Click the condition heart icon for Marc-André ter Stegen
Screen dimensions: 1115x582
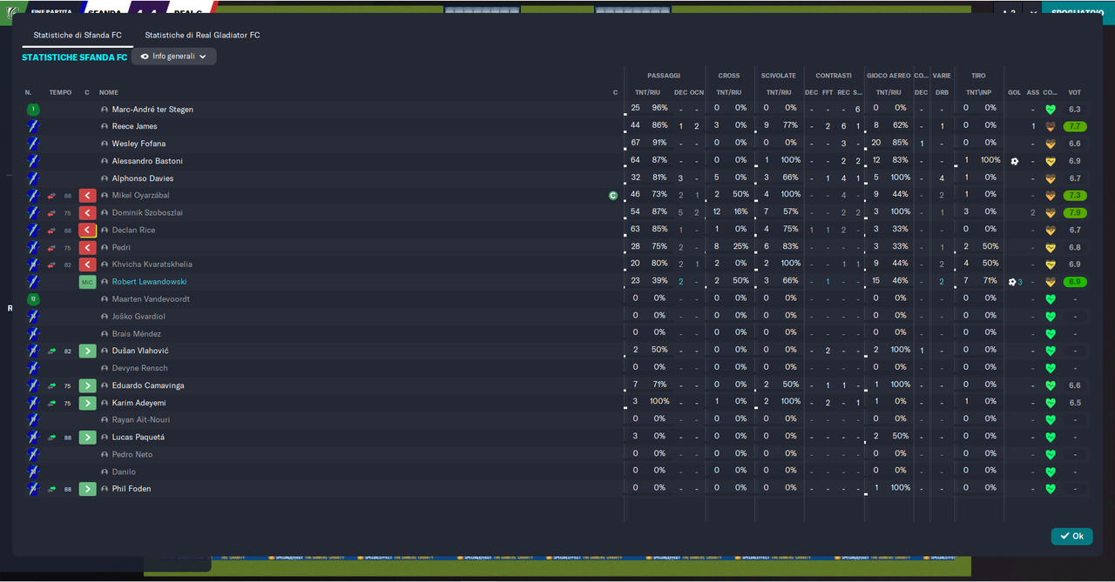click(x=1050, y=110)
